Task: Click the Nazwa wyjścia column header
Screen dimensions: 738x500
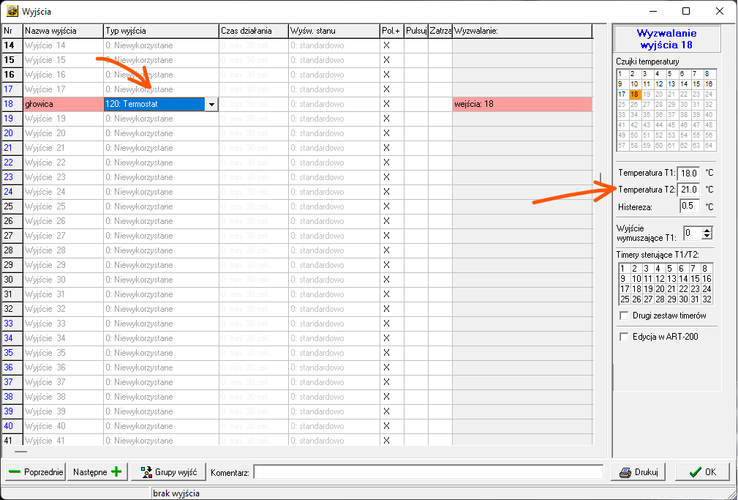Action: (x=62, y=31)
